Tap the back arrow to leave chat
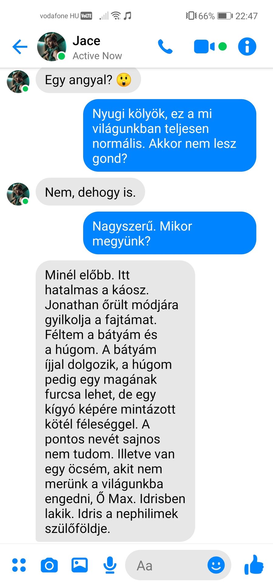The width and height of the screenshot is (273, 584). 20,47
